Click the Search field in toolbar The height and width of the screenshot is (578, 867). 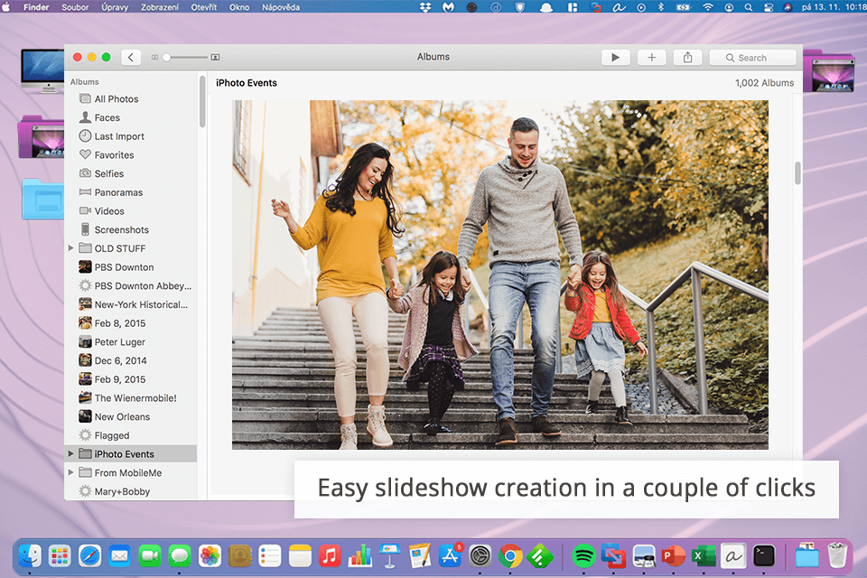click(x=752, y=58)
